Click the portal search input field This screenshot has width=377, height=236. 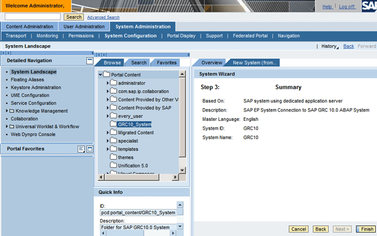click(33, 16)
